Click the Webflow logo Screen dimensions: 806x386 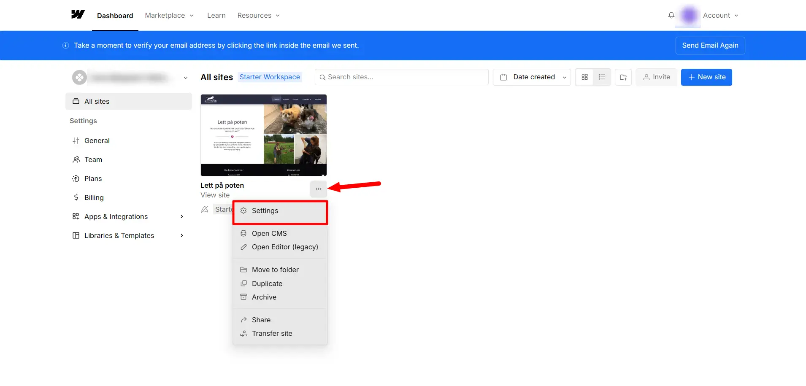(x=78, y=15)
